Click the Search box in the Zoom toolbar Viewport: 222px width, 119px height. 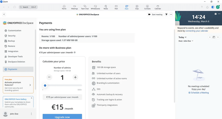[28, 7]
